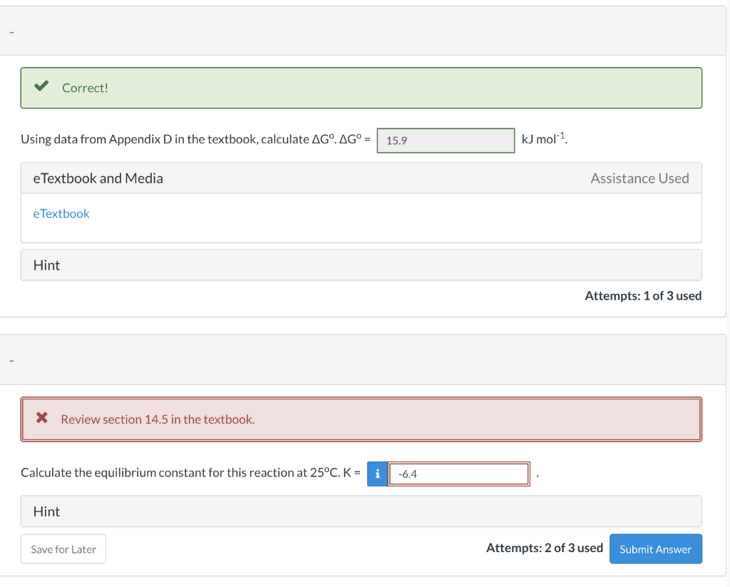Click the 'Assistance Used' label
This screenshot has width=730, height=587.
639,178
